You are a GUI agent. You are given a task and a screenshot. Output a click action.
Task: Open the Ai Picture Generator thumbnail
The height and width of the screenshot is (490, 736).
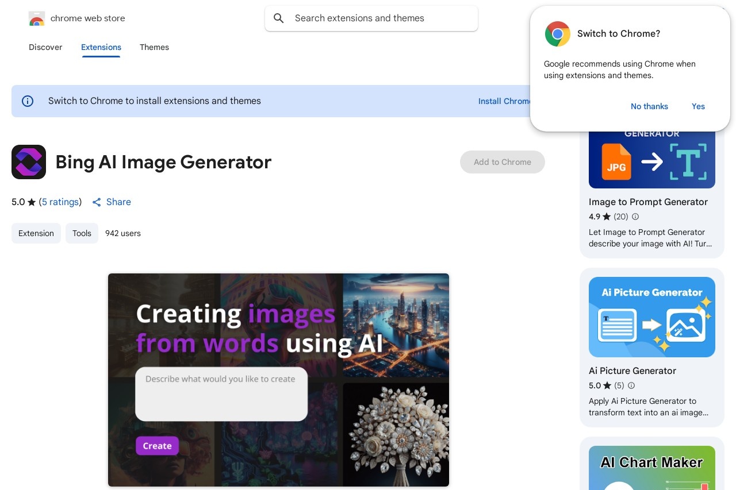pos(652,317)
